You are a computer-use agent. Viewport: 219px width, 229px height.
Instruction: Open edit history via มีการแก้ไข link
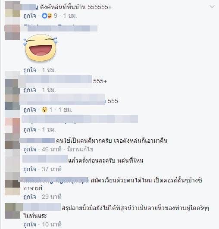pos(80,149)
